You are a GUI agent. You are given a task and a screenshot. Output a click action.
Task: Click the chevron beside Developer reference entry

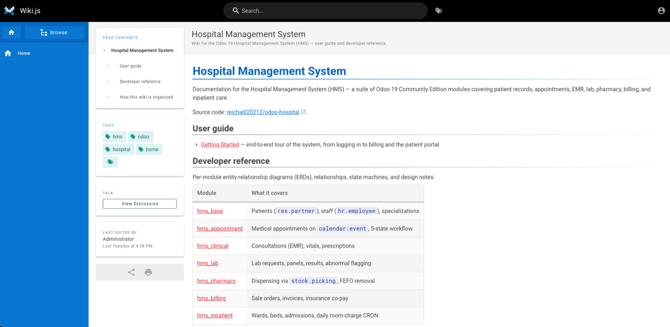[109, 82]
